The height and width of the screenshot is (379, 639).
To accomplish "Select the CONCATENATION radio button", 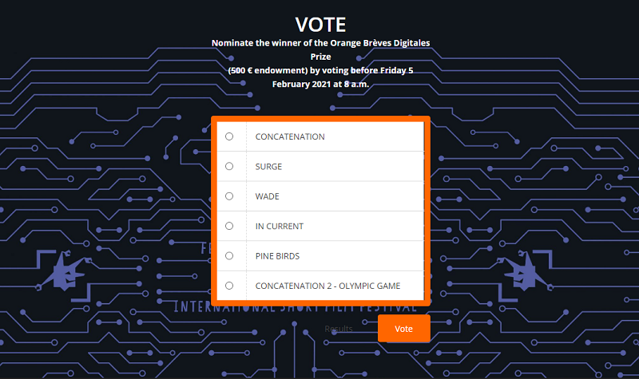I will click(229, 136).
